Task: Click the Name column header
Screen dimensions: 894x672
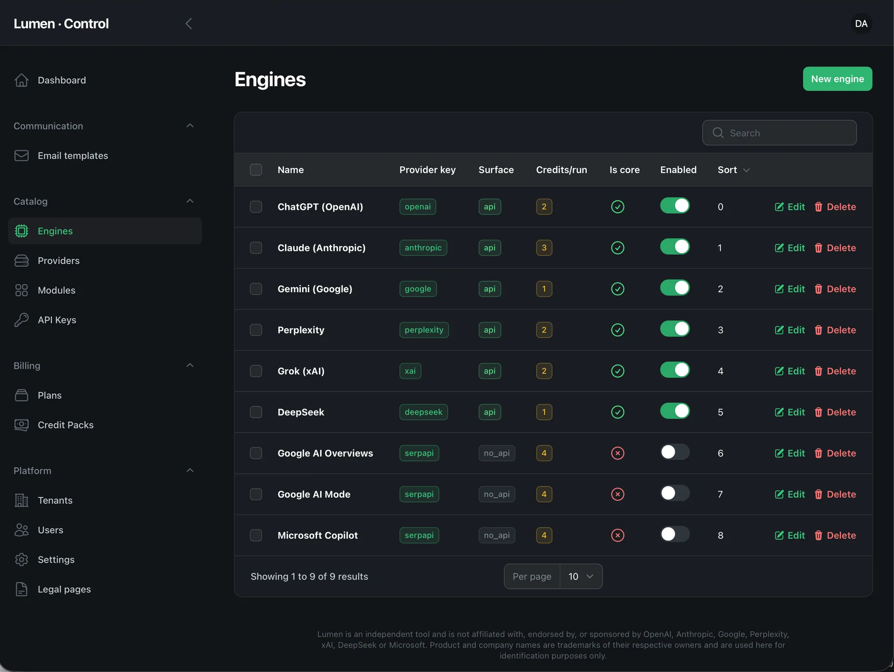Action: 291,170
